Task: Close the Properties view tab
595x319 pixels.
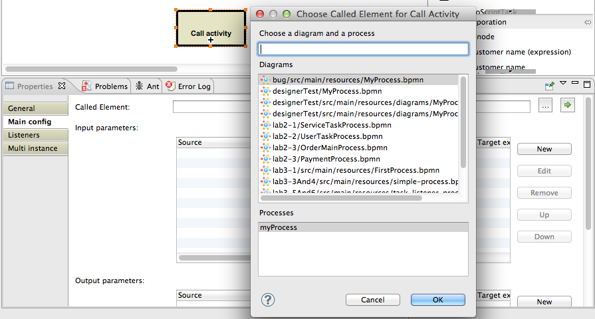Action: pos(62,86)
